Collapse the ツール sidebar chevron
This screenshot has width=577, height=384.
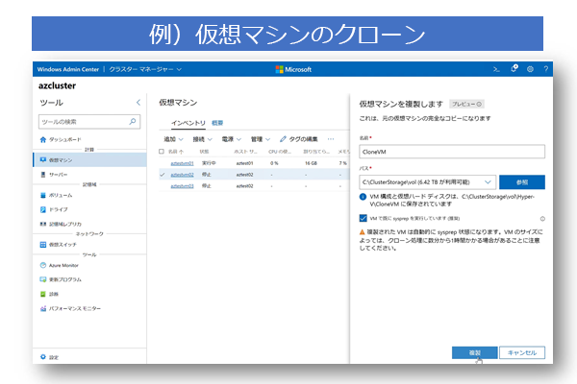pos(138,103)
